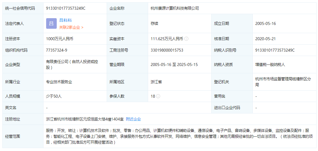Image resolution: width=318 pixels, height=151 pixels.
Task: Click the 营业期限 label cell
Action: coord(127,65)
